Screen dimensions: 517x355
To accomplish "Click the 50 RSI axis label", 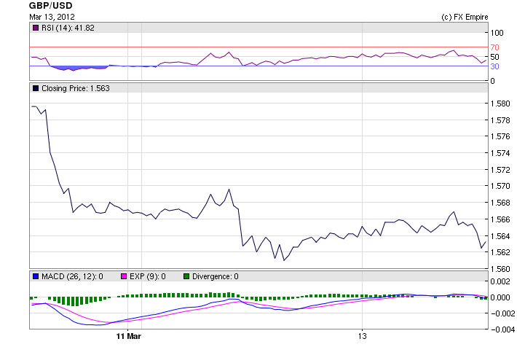I will [x=494, y=57].
